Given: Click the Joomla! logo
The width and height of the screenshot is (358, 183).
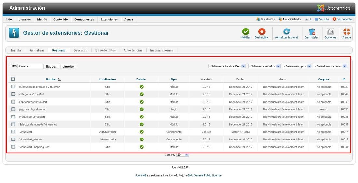Looking at the screenshot, I should click(x=335, y=8).
